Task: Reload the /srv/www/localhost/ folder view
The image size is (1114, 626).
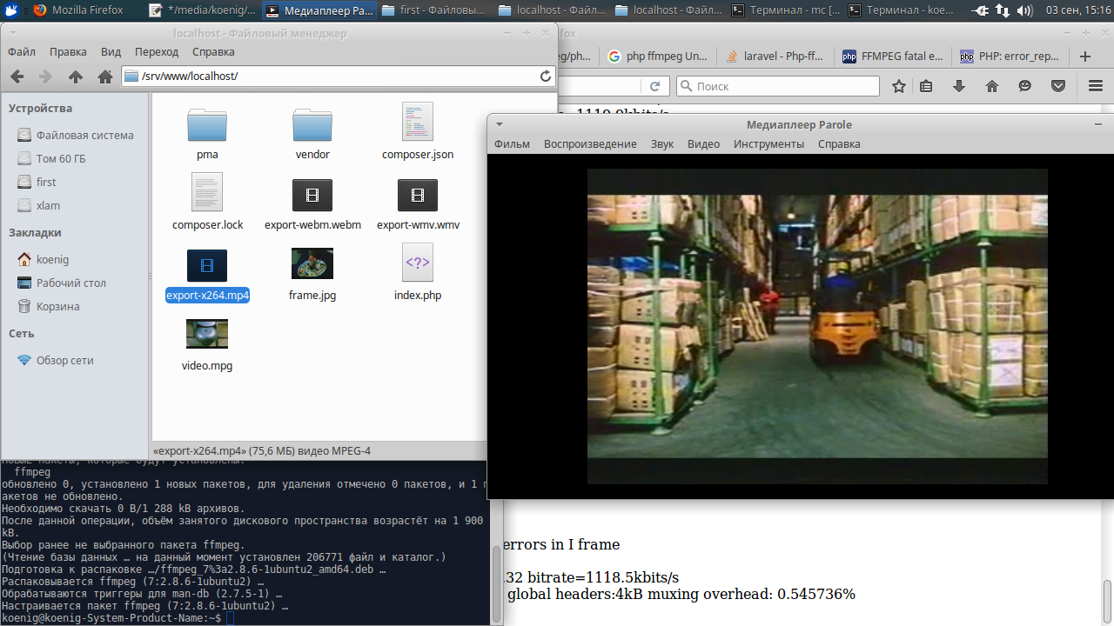Action: coord(546,77)
